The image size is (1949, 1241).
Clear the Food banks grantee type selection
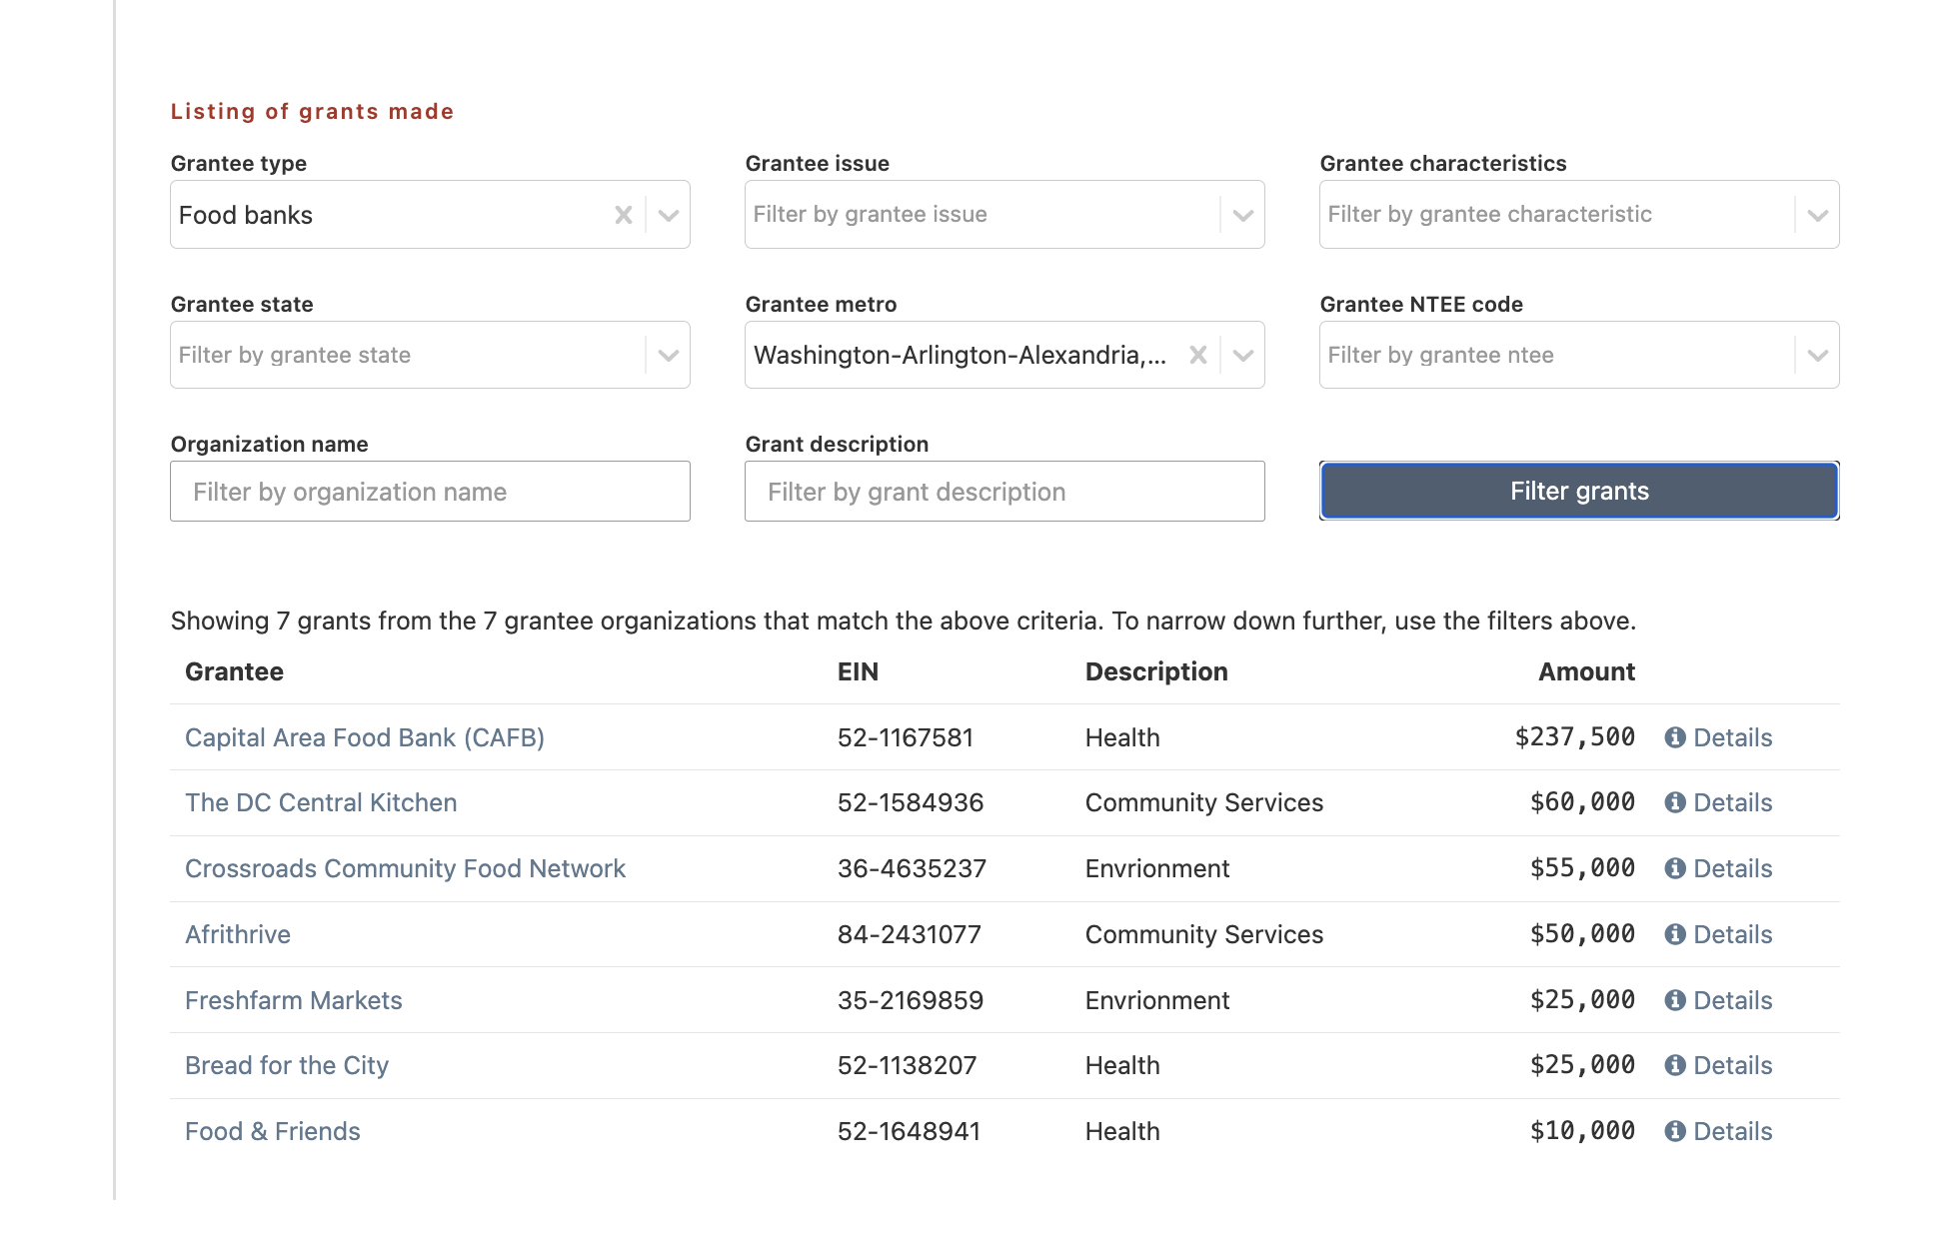(x=624, y=215)
